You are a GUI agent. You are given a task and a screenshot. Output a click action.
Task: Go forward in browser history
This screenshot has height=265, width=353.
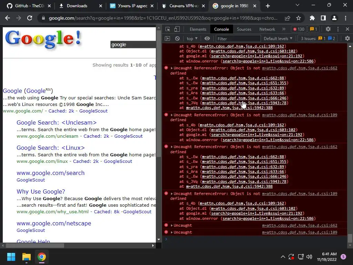tap(19, 18)
